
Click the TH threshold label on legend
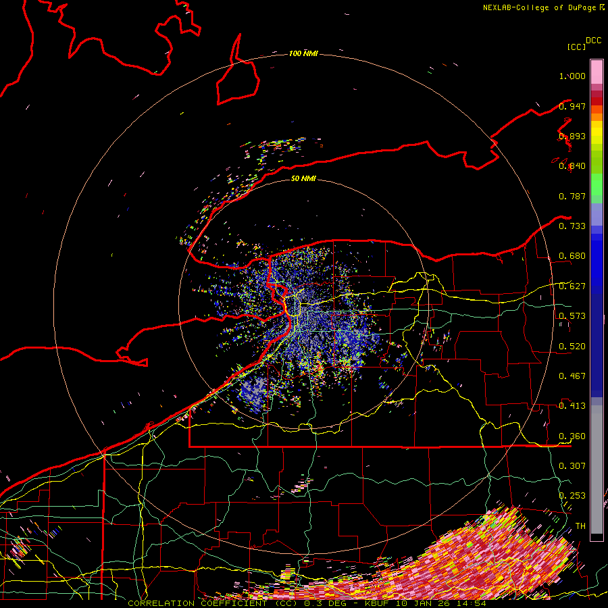580,526
